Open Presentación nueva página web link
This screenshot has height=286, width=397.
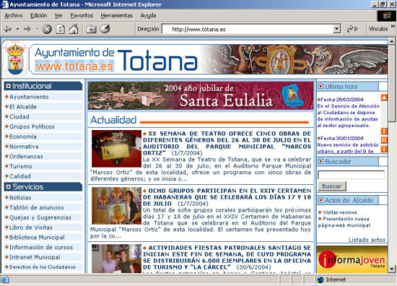(344, 222)
